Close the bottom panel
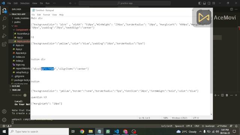The height and width of the screenshot is (135, 240). 236,95
